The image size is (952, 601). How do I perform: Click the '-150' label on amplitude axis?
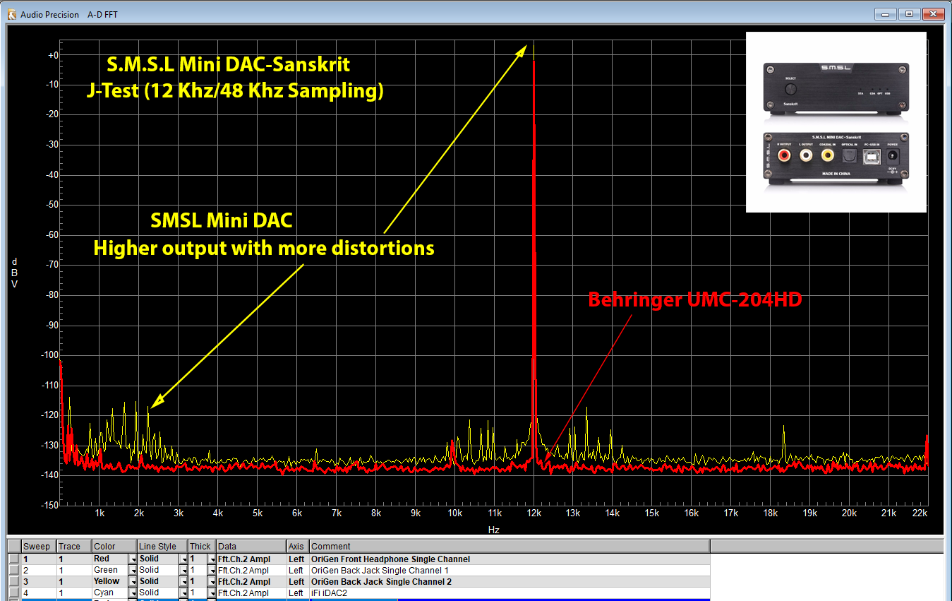50,505
